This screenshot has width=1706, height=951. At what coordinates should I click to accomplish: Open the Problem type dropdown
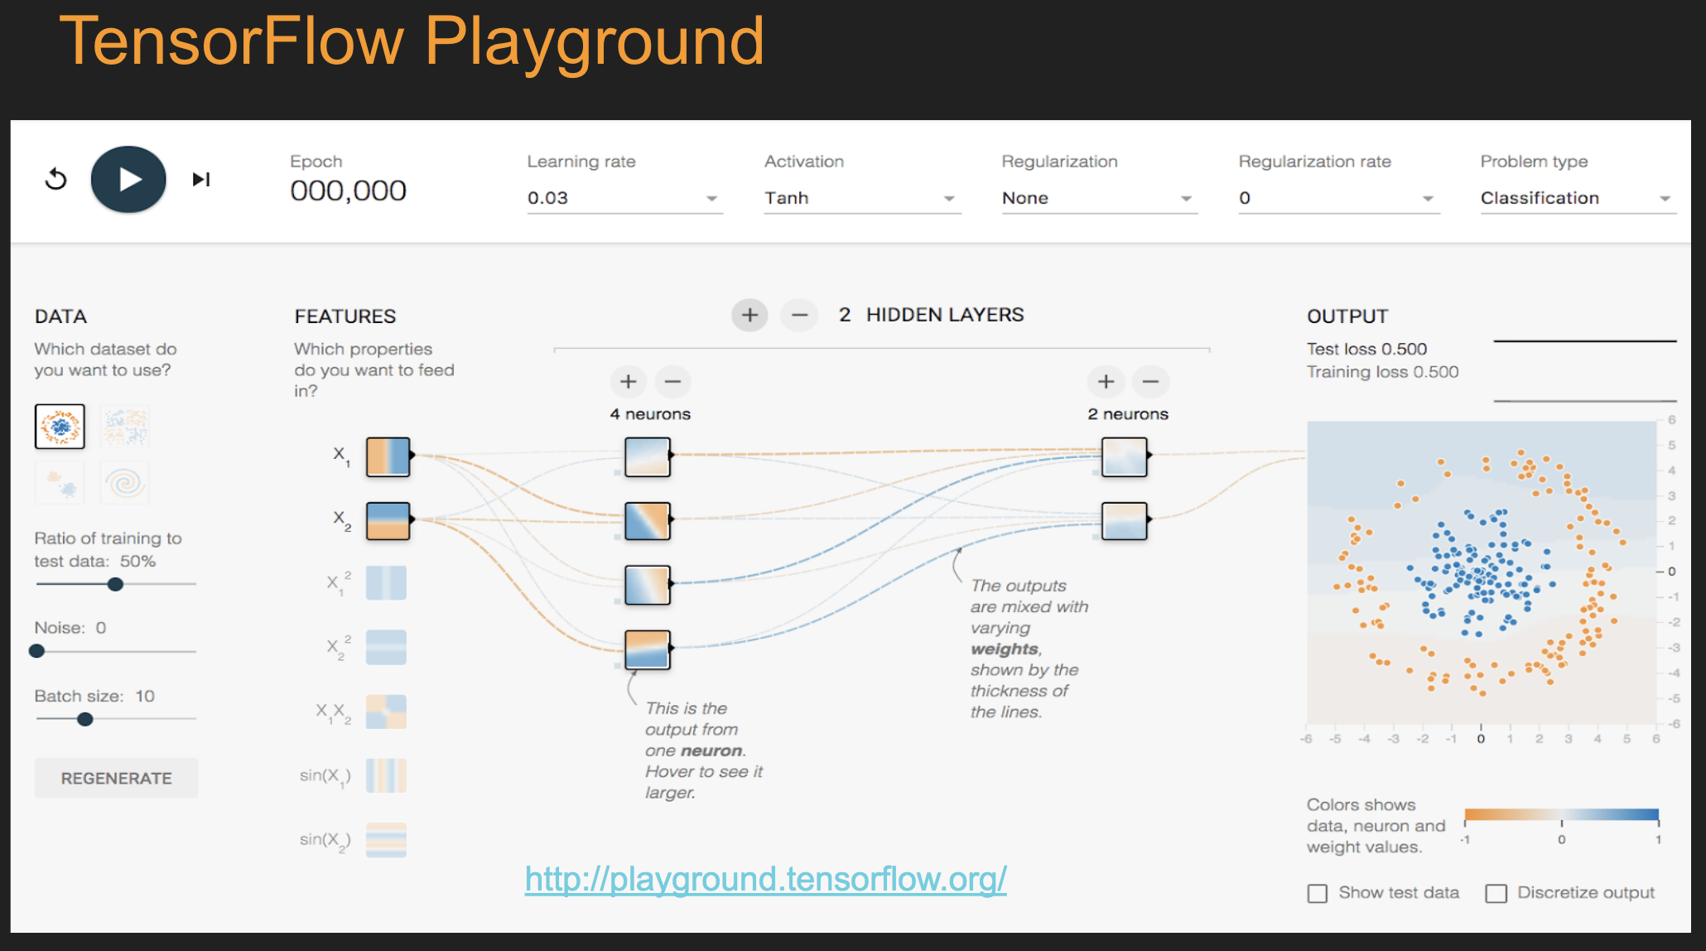tap(1578, 199)
